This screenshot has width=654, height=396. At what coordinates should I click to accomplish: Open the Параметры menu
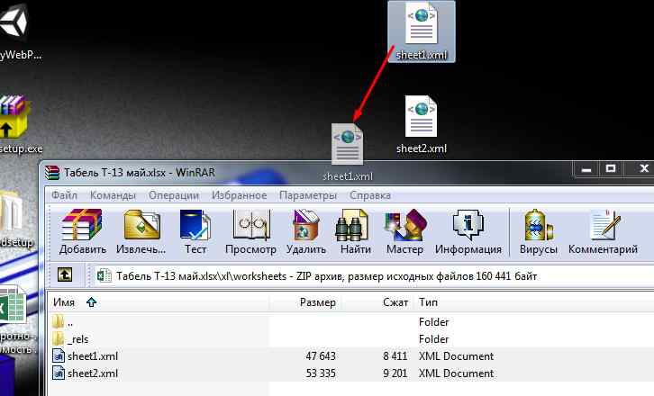tap(308, 195)
